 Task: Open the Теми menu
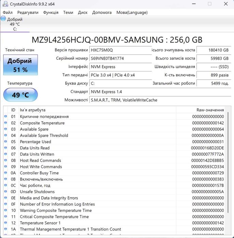tap(68, 13)
